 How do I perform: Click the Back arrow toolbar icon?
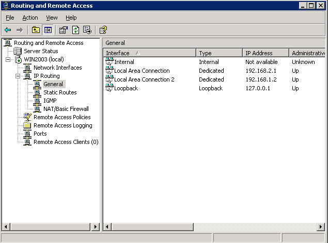click(8, 30)
